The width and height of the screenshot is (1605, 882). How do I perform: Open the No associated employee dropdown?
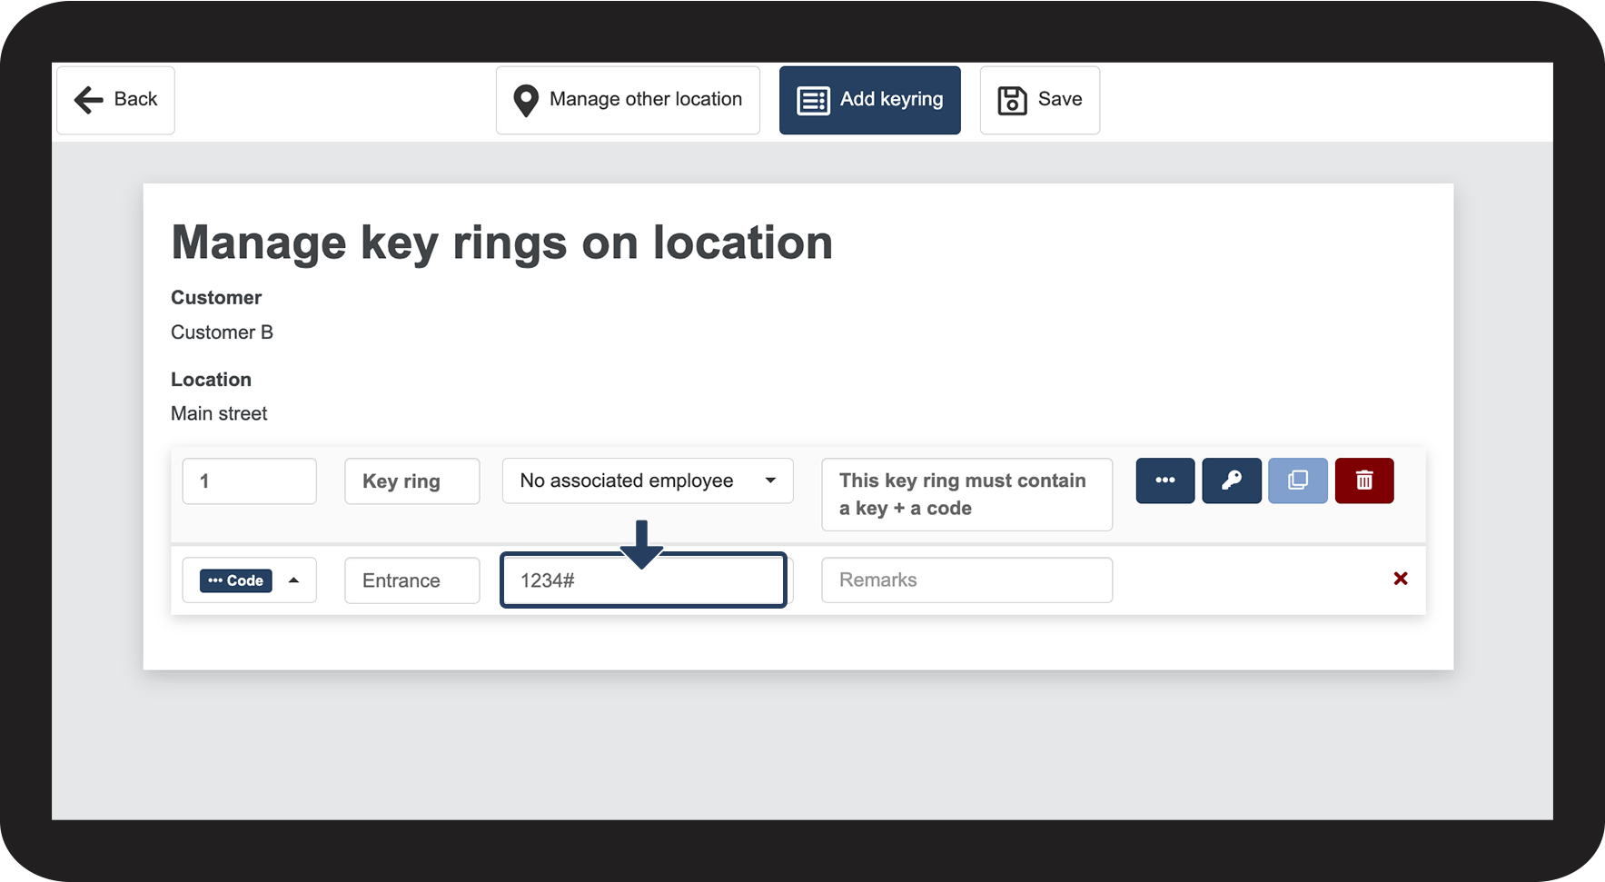pyautogui.click(x=646, y=481)
